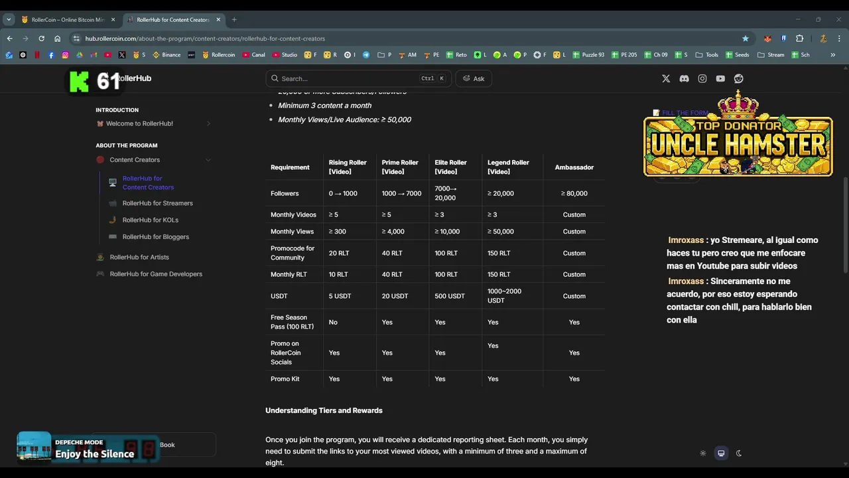The height and width of the screenshot is (478, 849).
Task: Expand the Welcome to RollerHub! sidebar item
Action: (208, 123)
